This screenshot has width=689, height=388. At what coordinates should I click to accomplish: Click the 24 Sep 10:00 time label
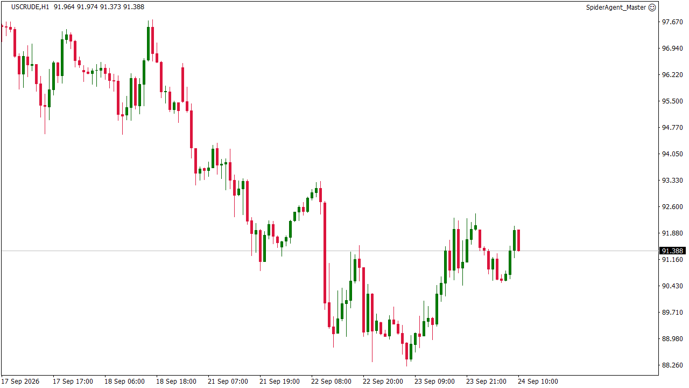click(x=538, y=382)
